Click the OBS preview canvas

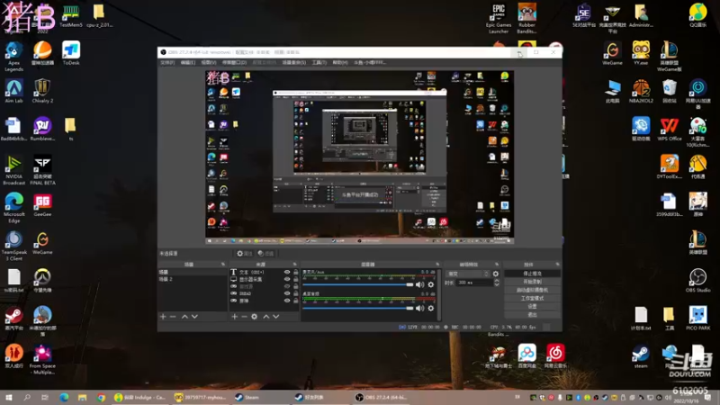click(x=359, y=157)
